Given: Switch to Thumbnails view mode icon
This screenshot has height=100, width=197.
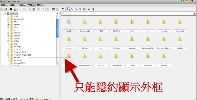Looking at the screenshot, I should (68, 9).
